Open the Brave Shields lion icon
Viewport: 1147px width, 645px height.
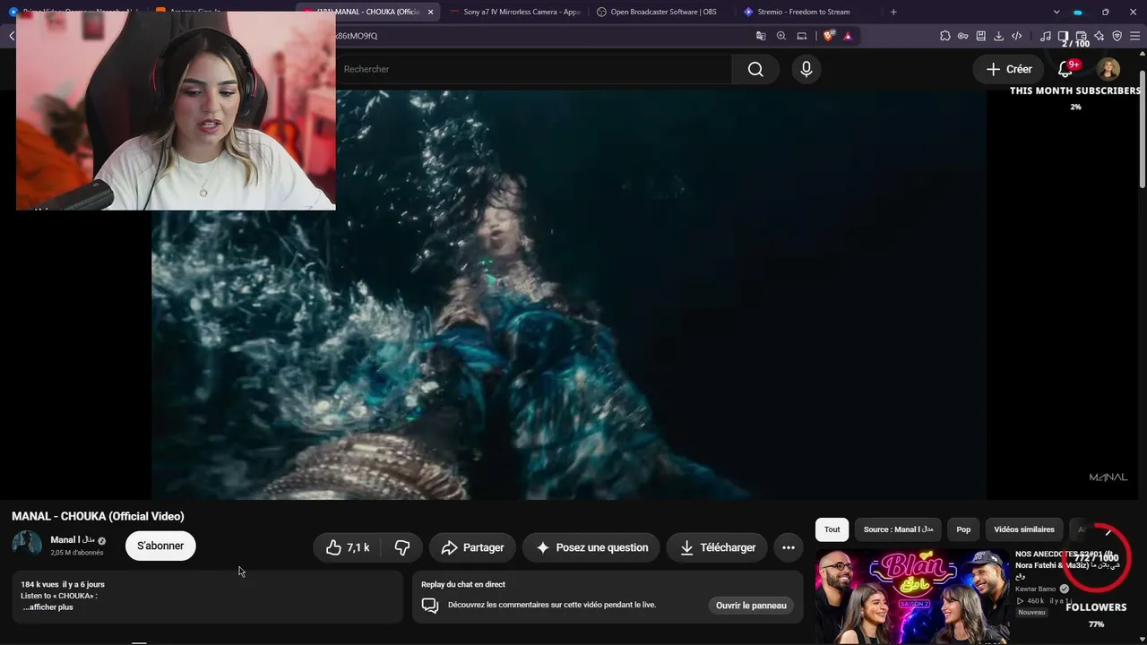[x=829, y=36]
